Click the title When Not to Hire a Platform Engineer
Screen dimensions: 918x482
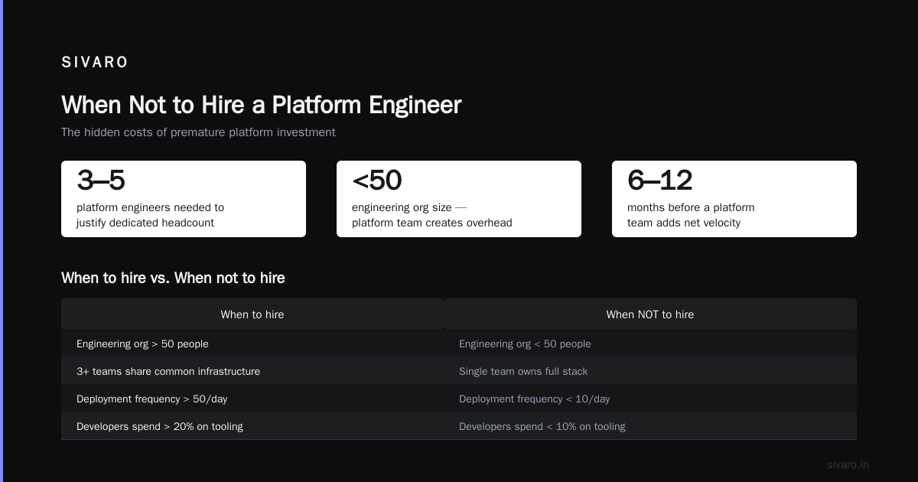(261, 105)
